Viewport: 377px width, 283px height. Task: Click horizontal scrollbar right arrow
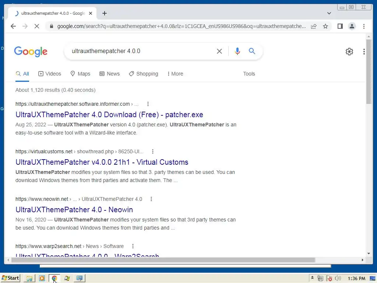click(363, 260)
